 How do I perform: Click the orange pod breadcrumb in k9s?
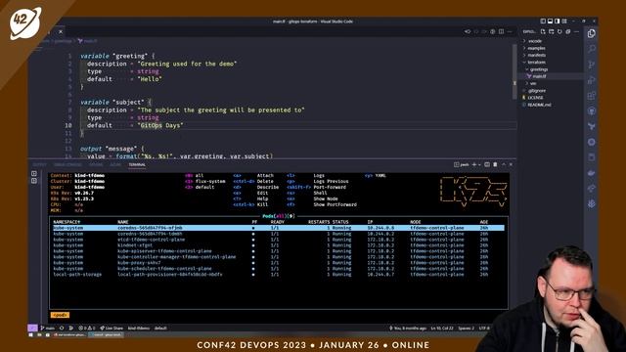coord(60,315)
